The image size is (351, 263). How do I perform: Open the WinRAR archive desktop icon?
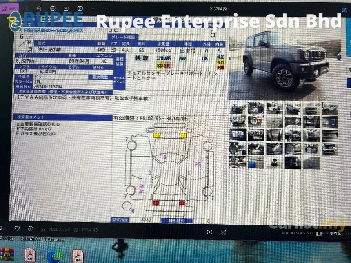pos(7,254)
